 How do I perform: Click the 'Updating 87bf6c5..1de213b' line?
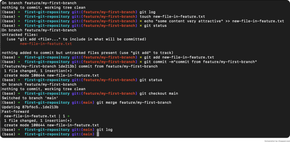[30, 107]
